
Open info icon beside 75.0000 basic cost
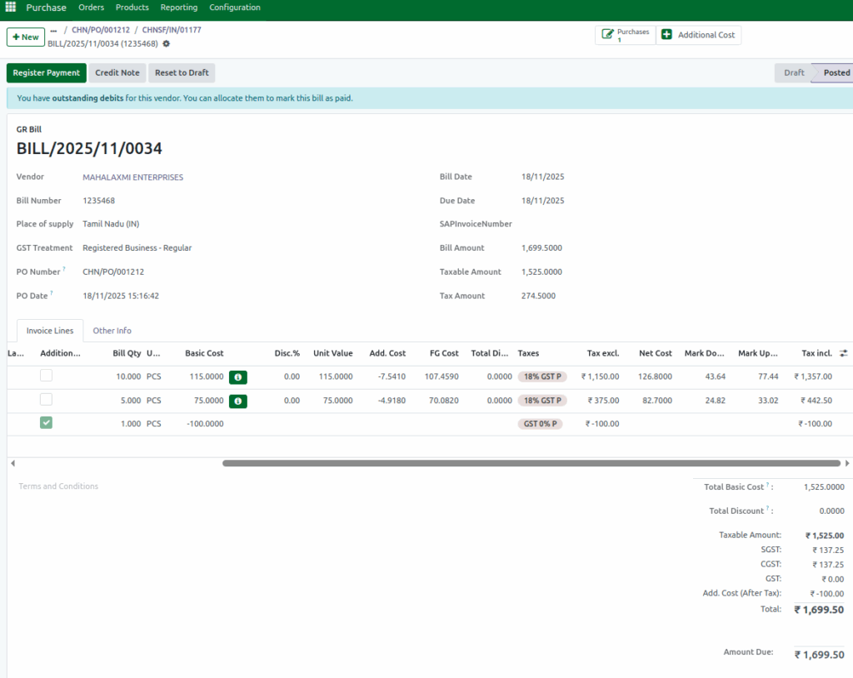click(x=237, y=400)
